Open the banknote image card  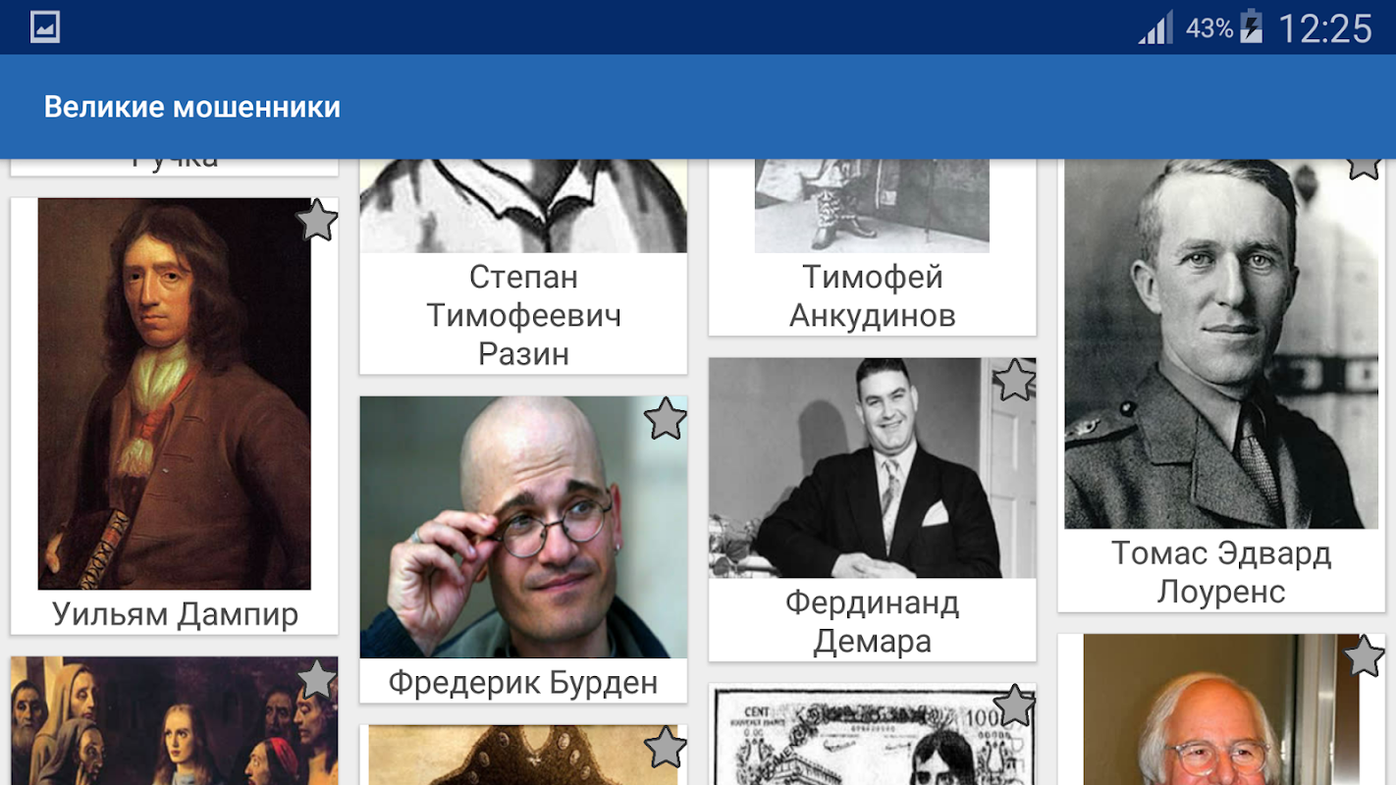coord(873,736)
